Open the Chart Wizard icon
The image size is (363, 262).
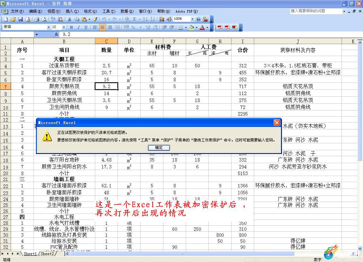click(x=161, y=19)
